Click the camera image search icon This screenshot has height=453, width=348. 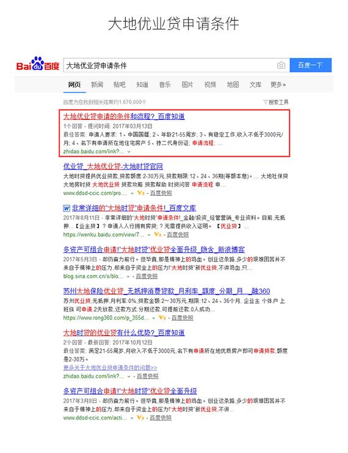(x=281, y=66)
